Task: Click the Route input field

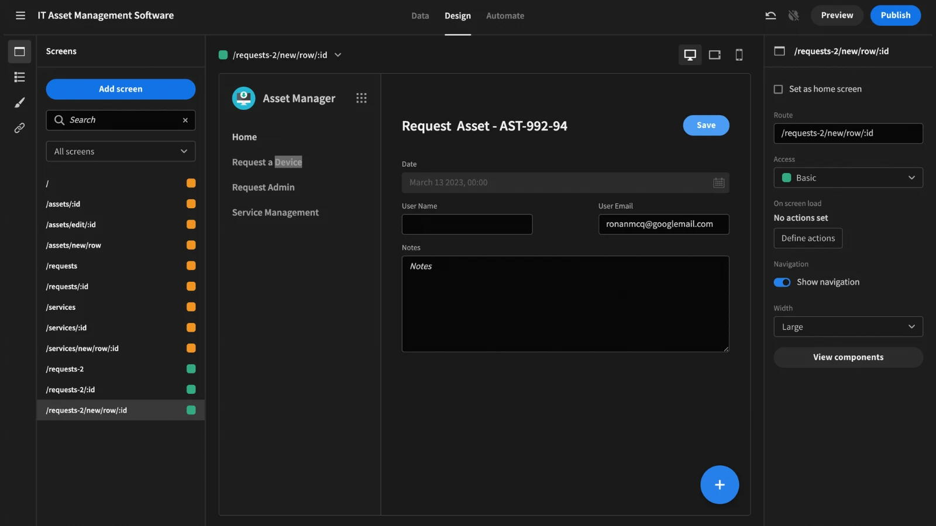Action: [x=848, y=133]
